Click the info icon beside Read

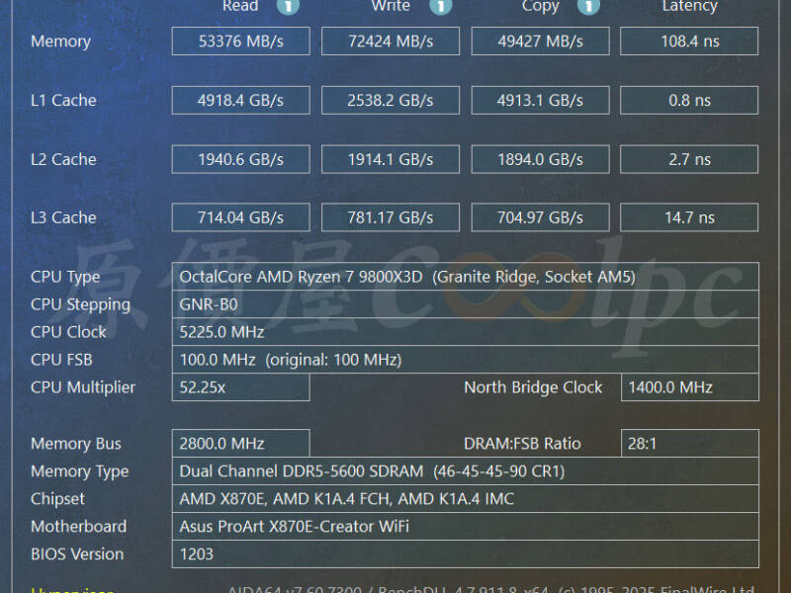point(288,6)
